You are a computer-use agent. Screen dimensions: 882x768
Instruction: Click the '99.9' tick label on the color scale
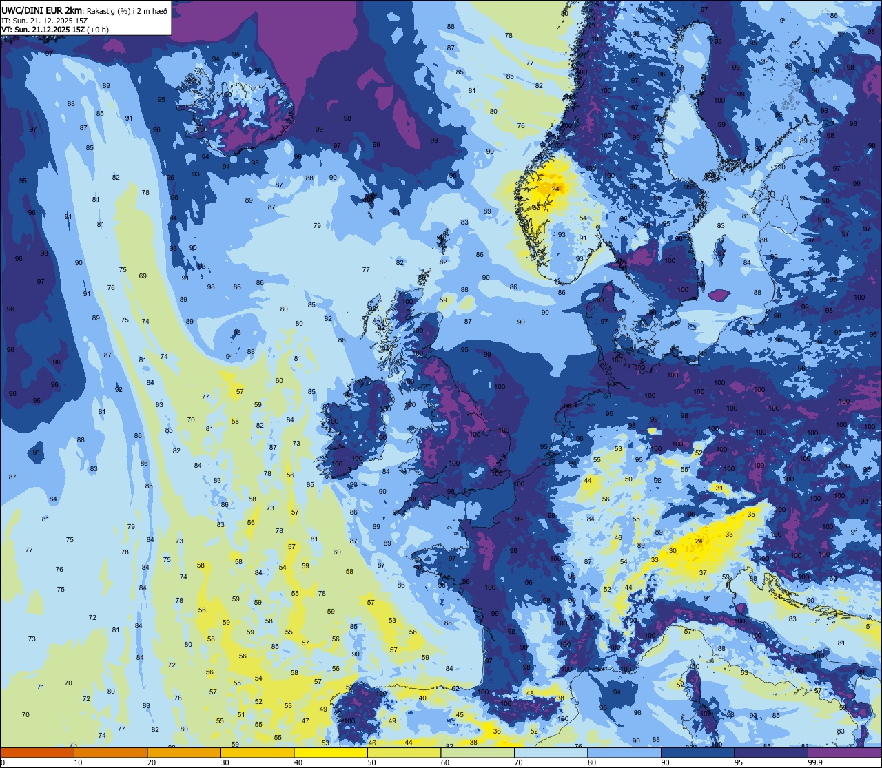(x=816, y=762)
